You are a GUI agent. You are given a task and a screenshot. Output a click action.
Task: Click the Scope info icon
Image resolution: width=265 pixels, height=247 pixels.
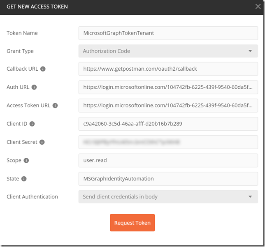pos(26,160)
